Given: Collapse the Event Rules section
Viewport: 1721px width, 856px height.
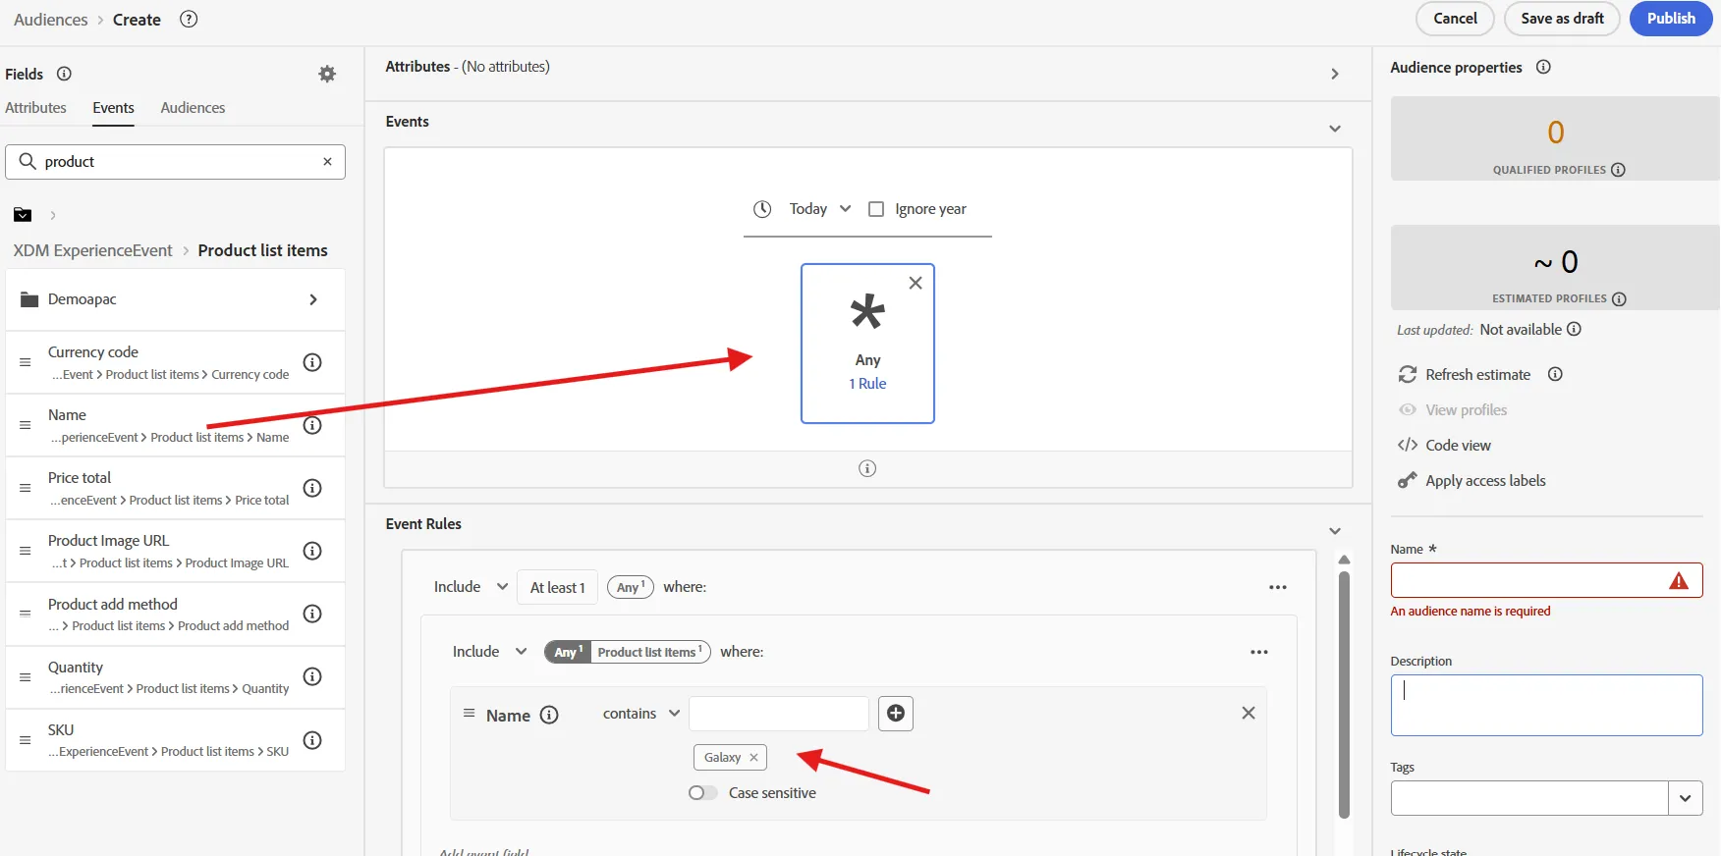Looking at the screenshot, I should click(1335, 531).
